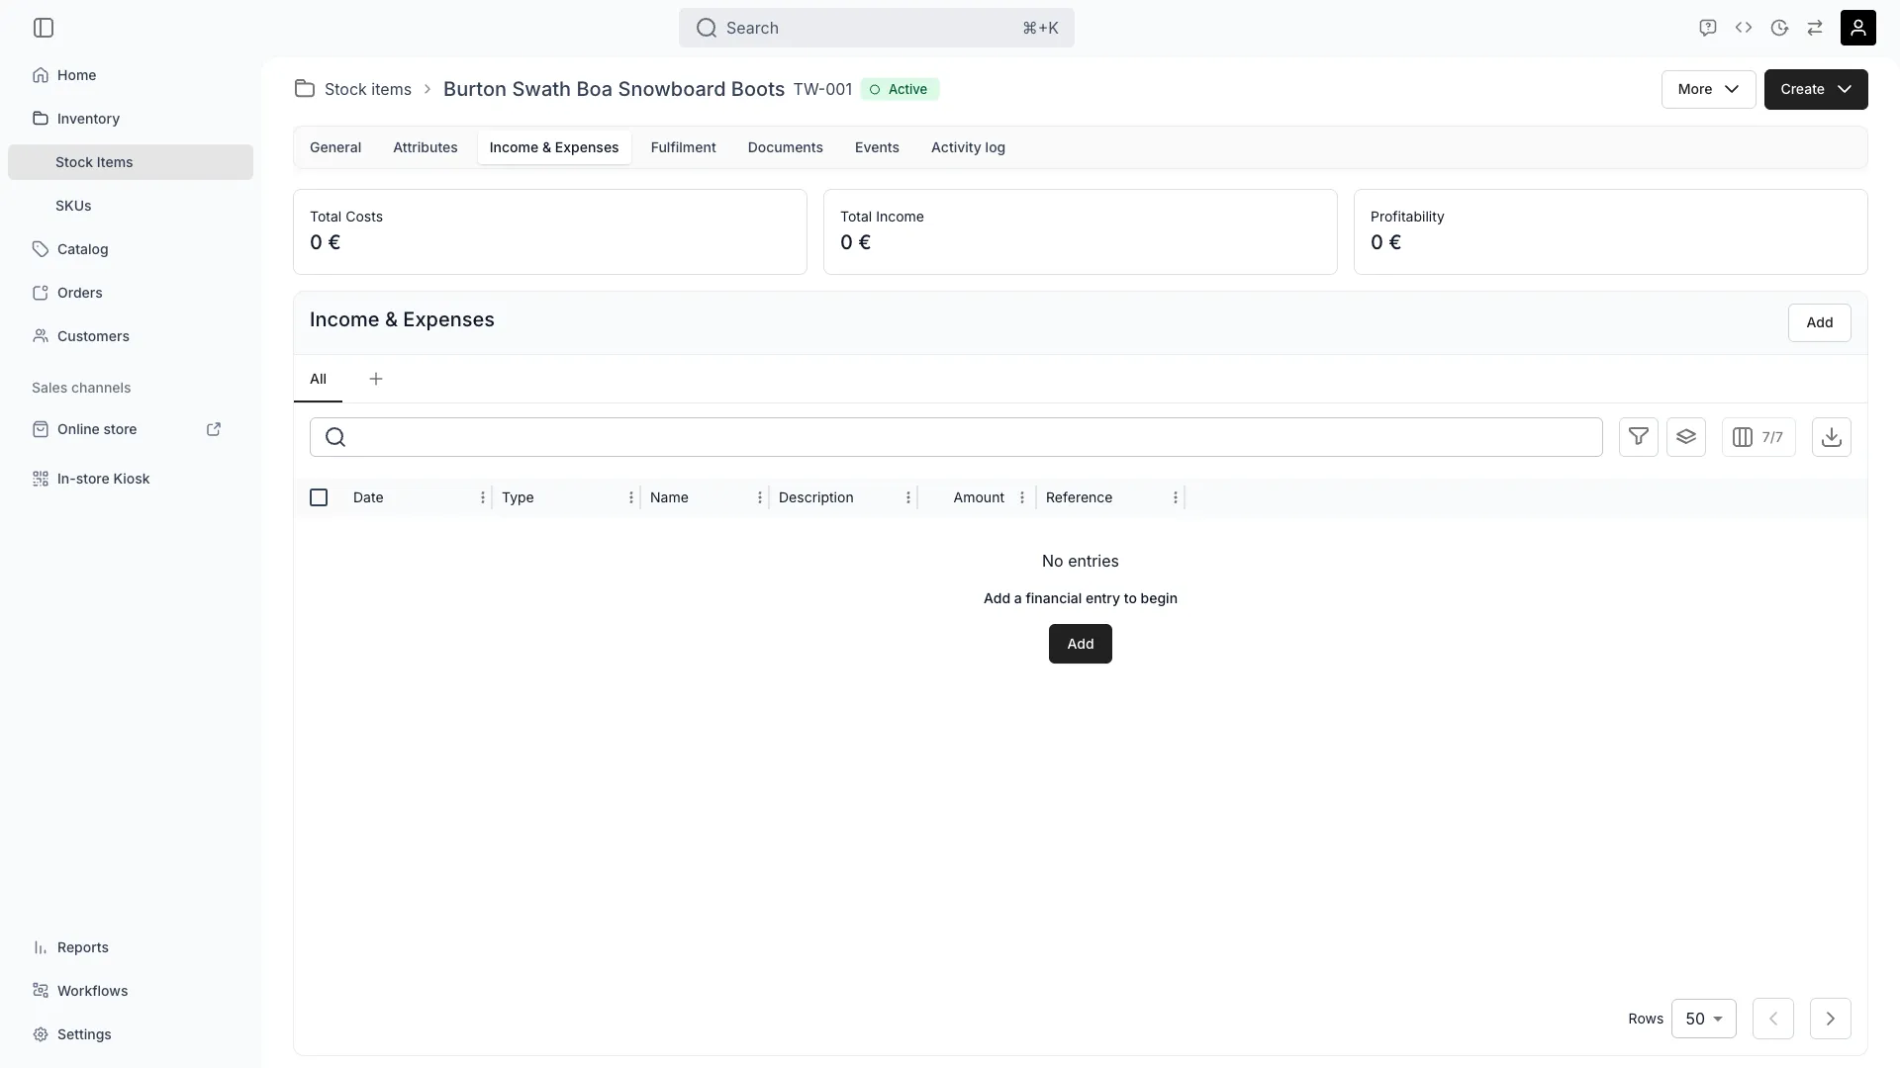Viewport: 1900px width, 1068px height.
Task: Open Date column options menu
Action: coord(483,497)
